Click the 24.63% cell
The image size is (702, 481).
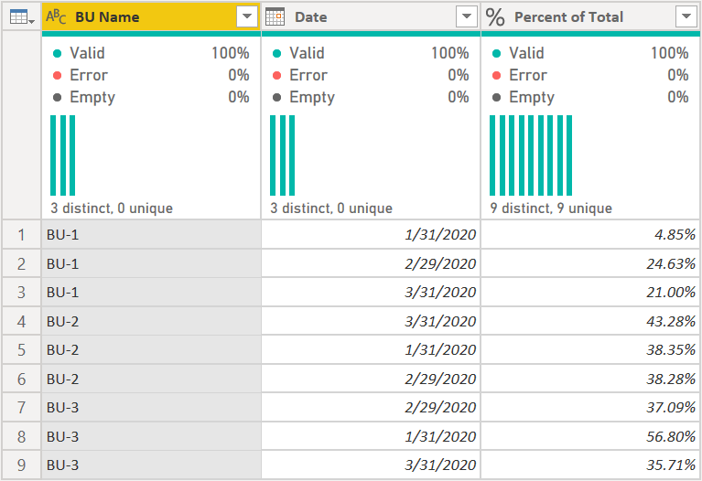[x=590, y=263]
